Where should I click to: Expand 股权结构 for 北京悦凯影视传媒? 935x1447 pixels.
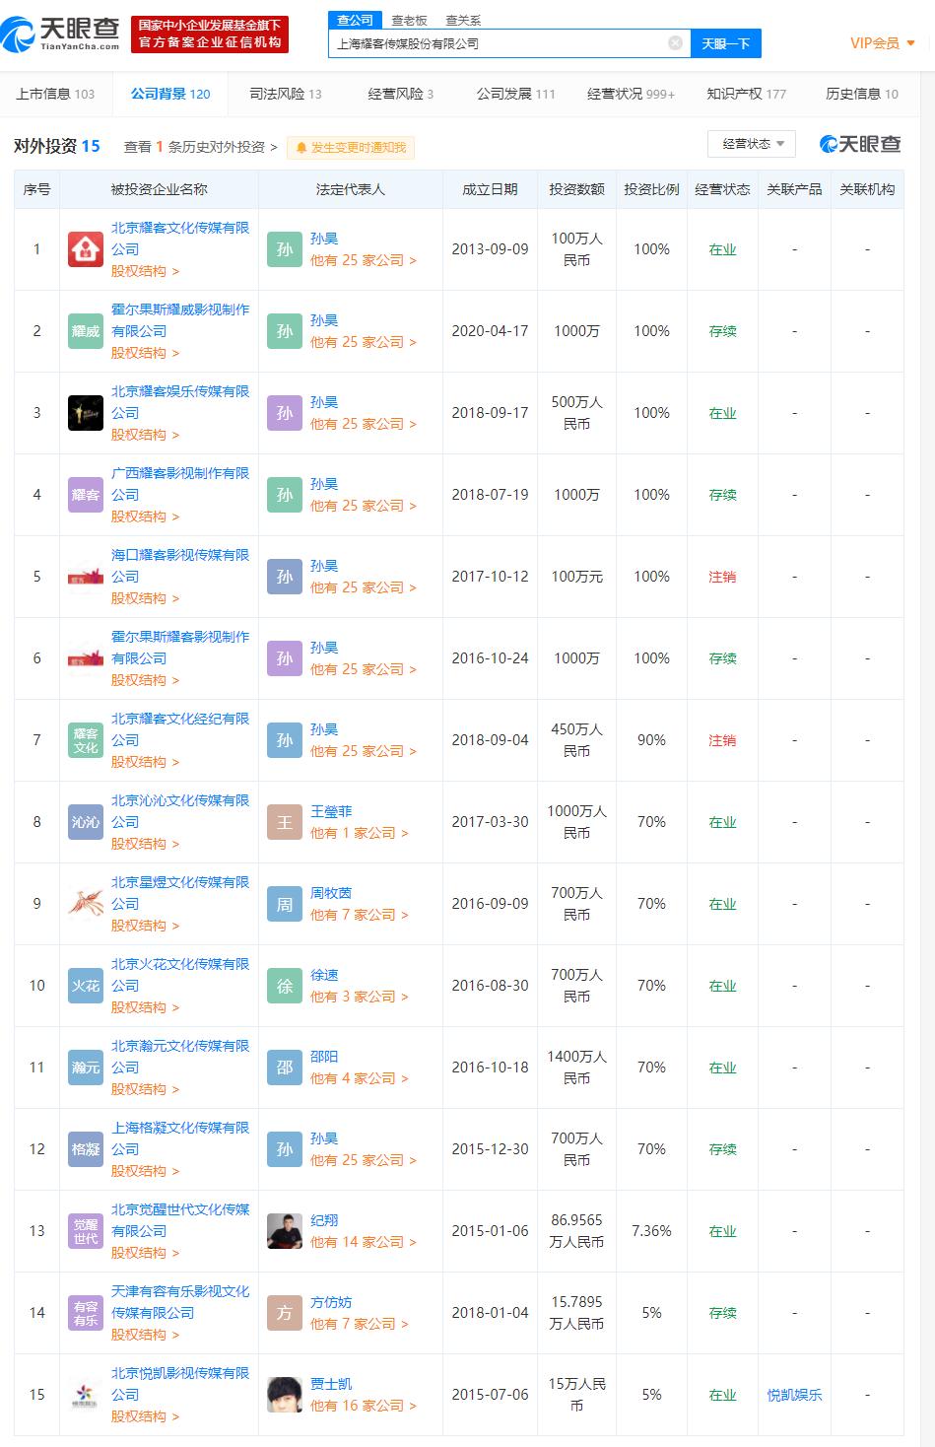[x=145, y=1416]
